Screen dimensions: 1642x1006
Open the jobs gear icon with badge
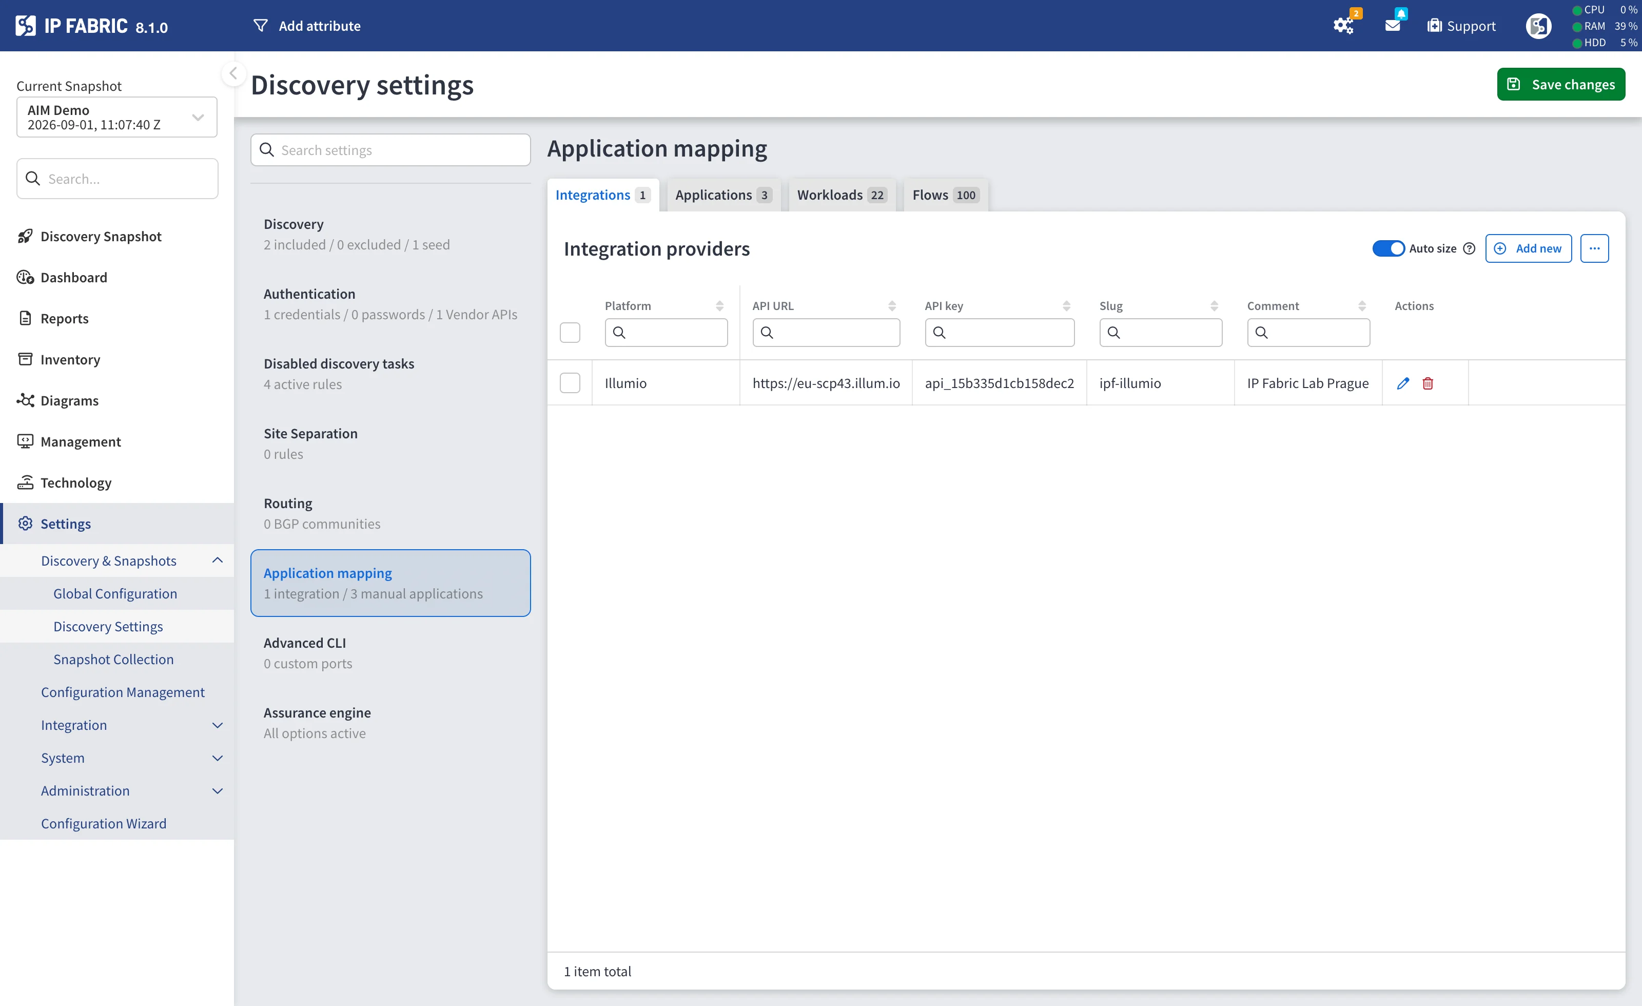(x=1343, y=25)
